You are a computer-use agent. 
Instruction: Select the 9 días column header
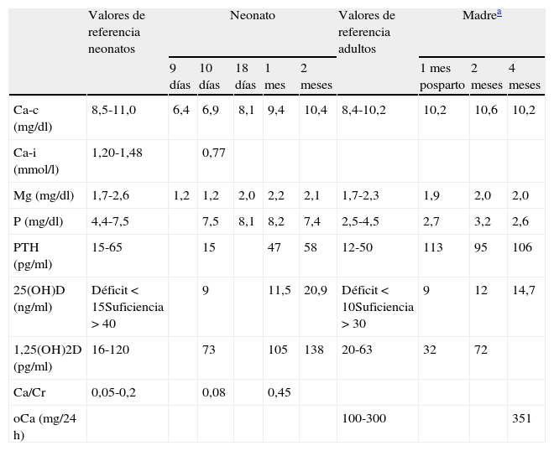pyautogui.click(x=180, y=76)
